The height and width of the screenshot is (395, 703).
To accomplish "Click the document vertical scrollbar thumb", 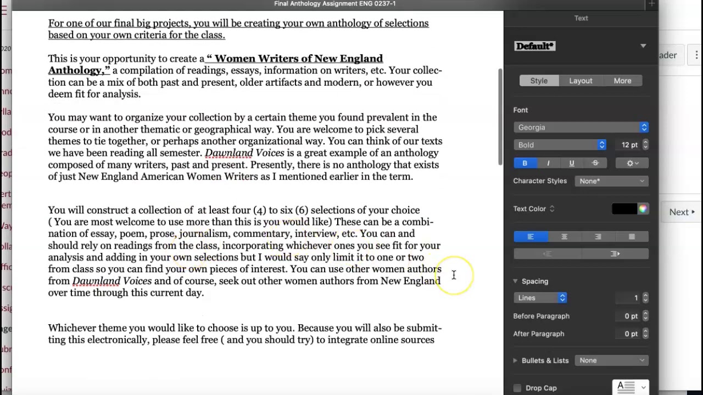I will (500, 117).
